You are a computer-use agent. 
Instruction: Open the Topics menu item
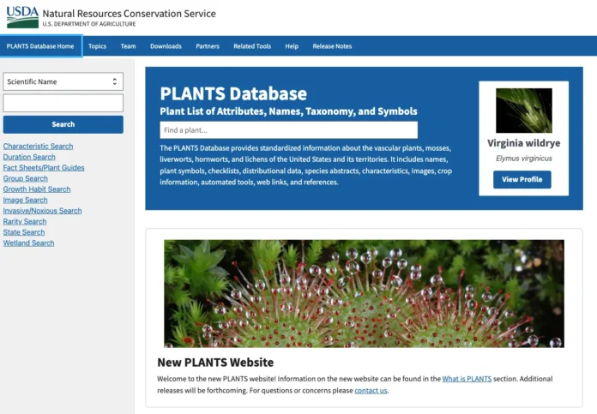[97, 46]
